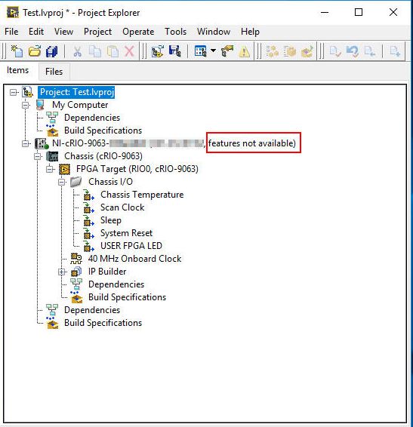
Task: Select Build Specifications under FPGA Target
Action: click(x=128, y=297)
